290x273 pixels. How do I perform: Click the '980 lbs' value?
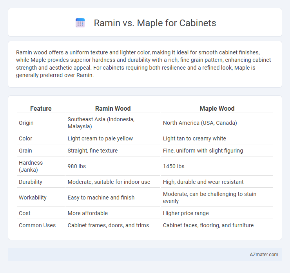[x=76, y=166]
